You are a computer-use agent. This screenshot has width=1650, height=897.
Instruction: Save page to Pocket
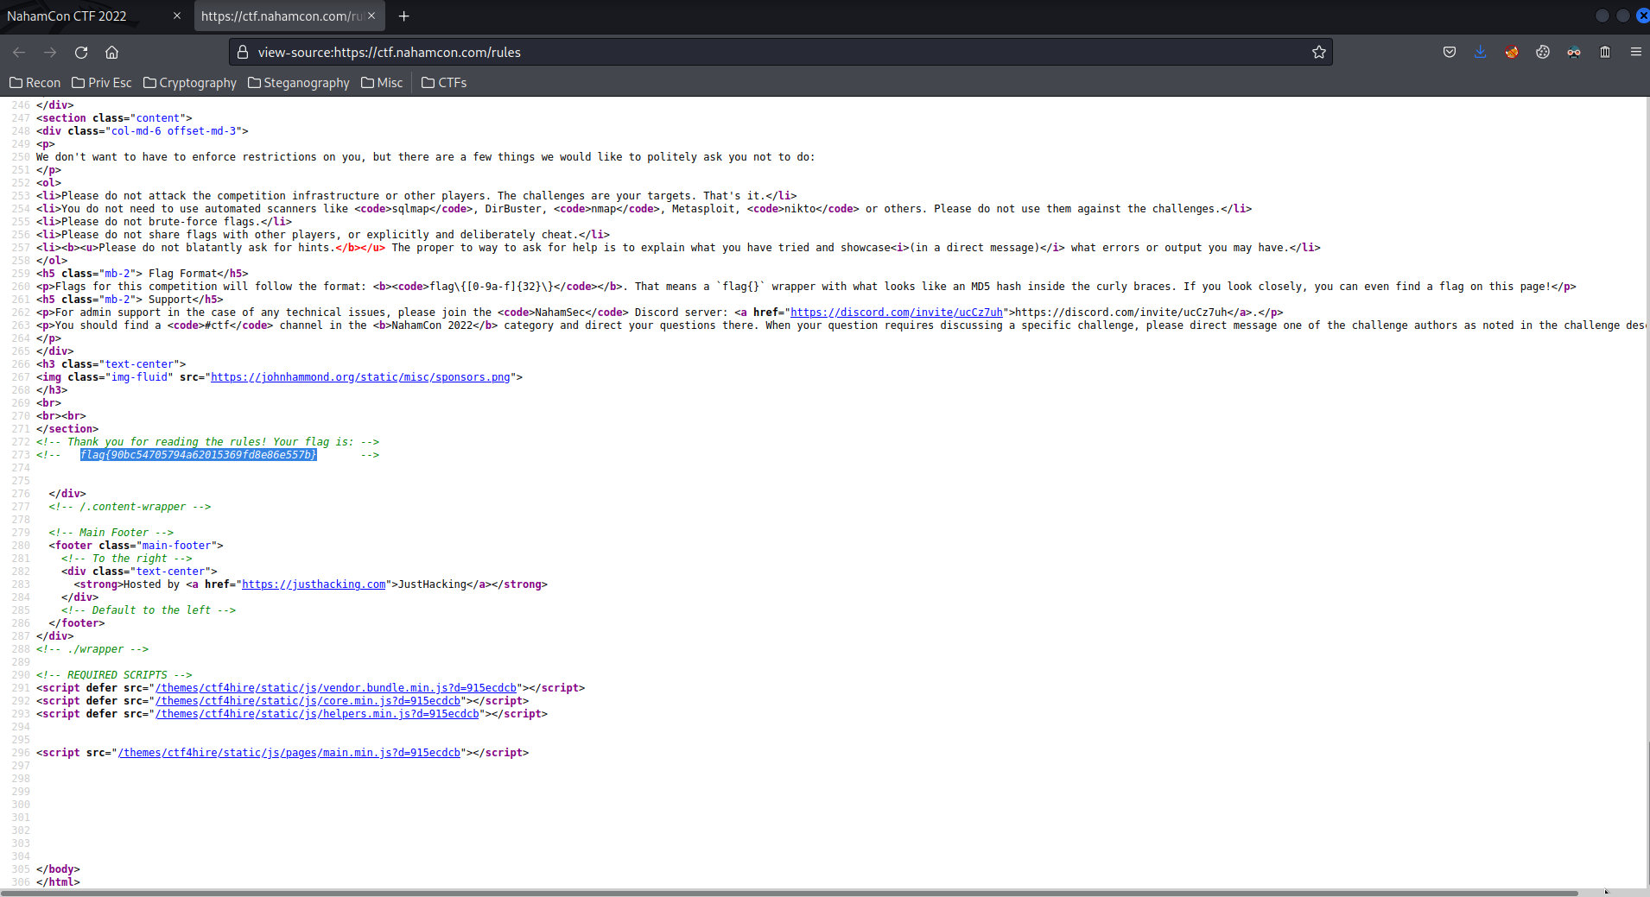point(1450,53)
